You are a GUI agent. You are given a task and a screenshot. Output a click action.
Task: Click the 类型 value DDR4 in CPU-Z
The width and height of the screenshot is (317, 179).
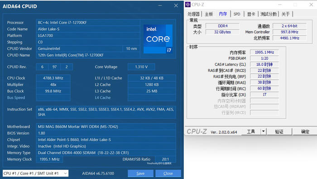223,26
